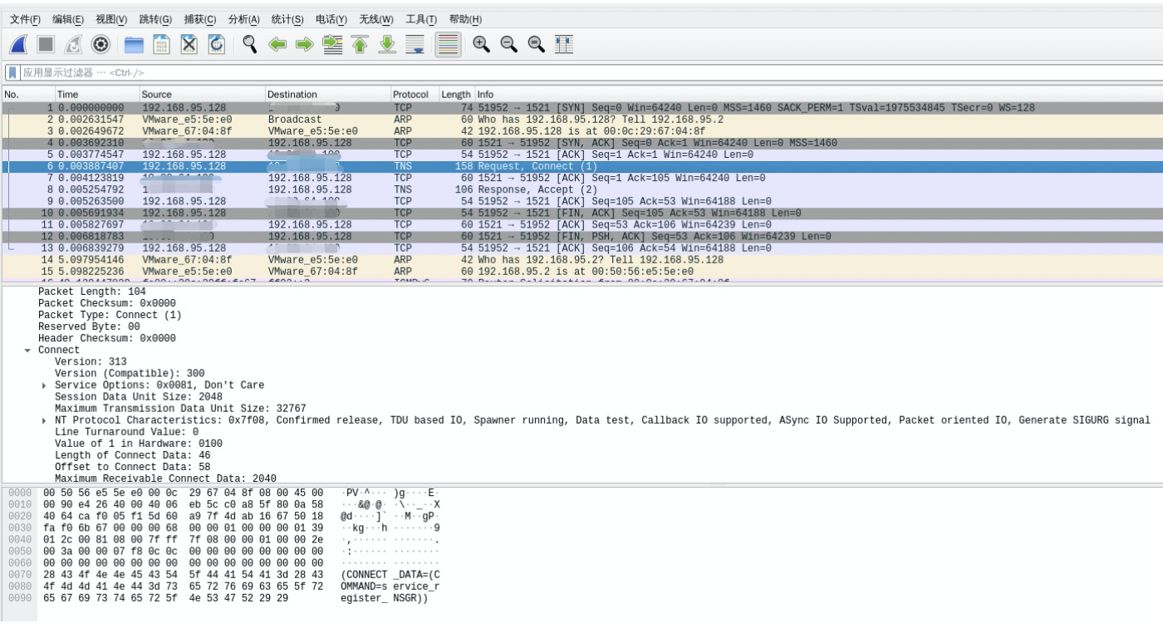Expand Service Options 0x0081 field

tap(45, 385)
